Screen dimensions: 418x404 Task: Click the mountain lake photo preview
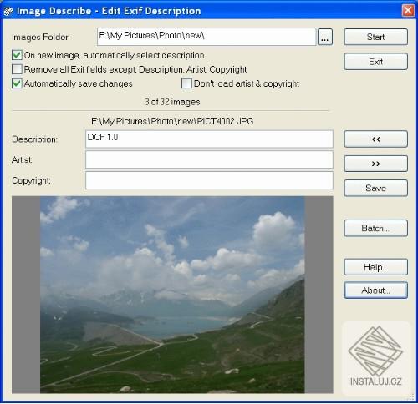point(172,295)
